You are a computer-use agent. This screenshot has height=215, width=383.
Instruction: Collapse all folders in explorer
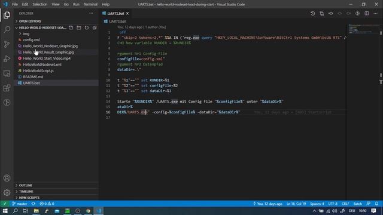pos(95,27)
